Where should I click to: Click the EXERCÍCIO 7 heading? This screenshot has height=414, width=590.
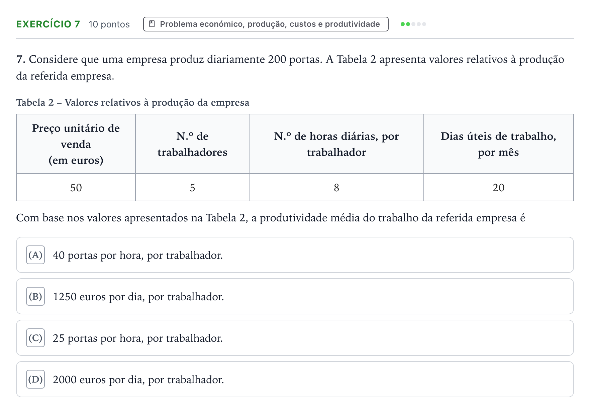[x=48, y=24]
